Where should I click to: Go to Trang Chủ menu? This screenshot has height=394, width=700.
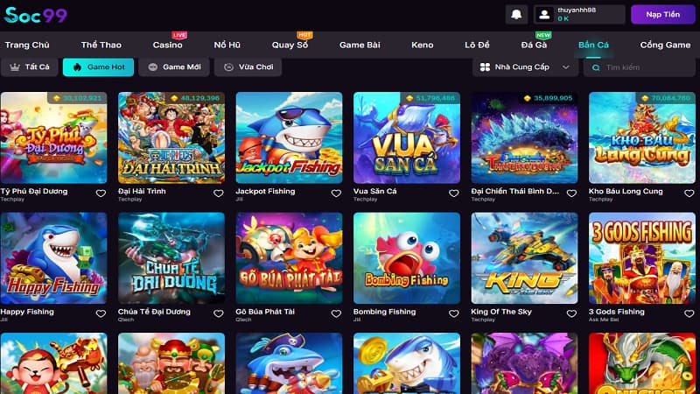[x=27, y=45]
